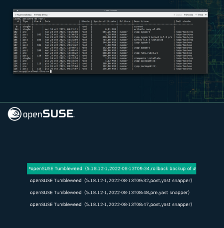
Task: Paste clipboard using Incolla
Action: click(188, 15)
